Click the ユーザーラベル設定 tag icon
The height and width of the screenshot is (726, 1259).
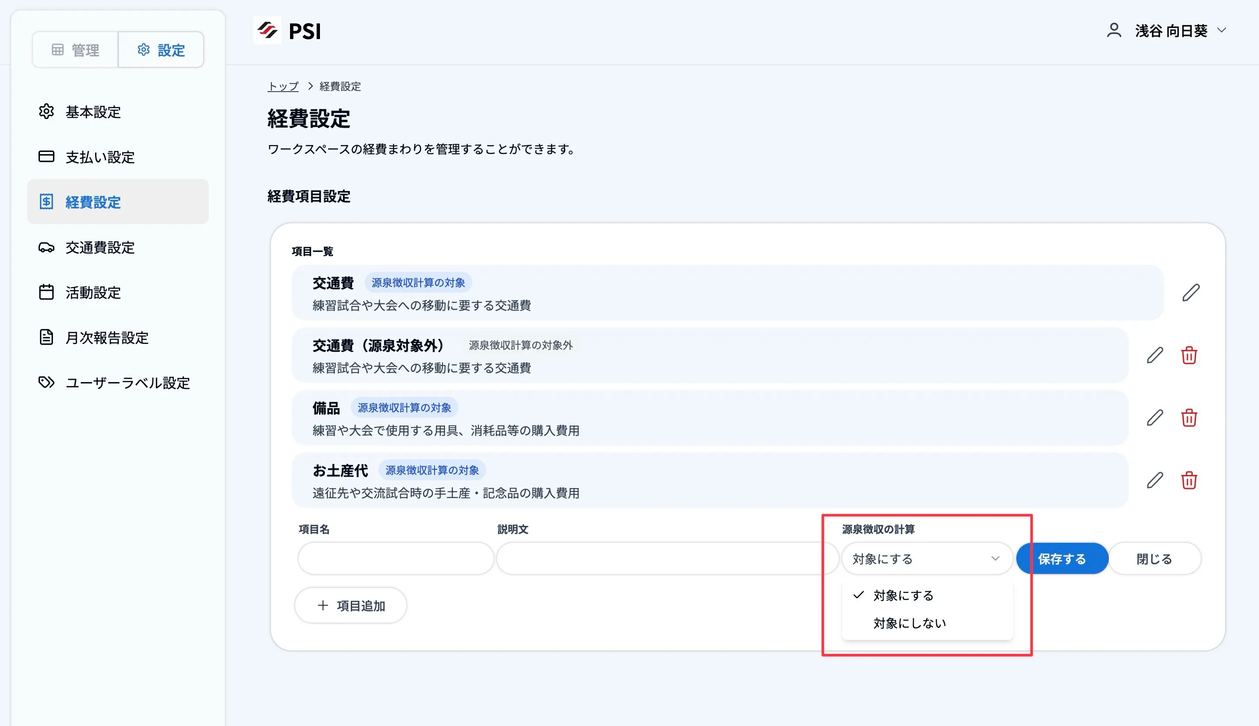[46, 383]
